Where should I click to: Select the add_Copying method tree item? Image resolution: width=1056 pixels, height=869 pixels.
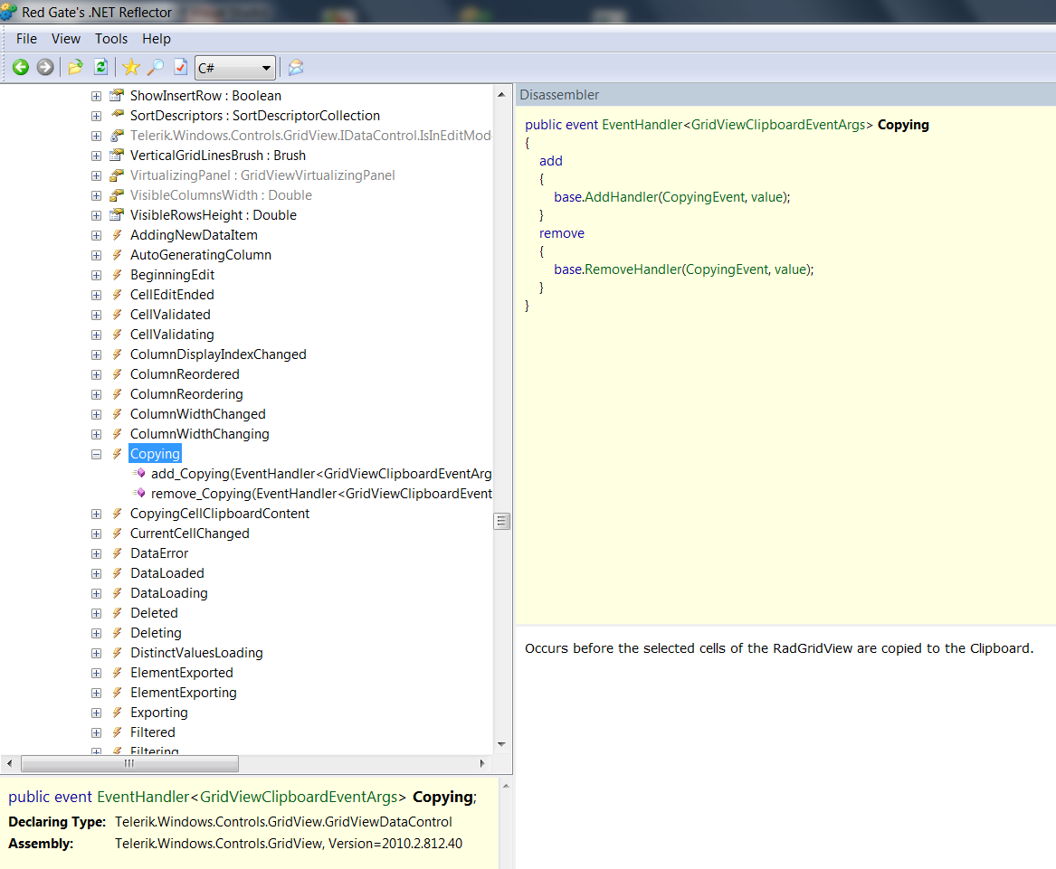321,474
